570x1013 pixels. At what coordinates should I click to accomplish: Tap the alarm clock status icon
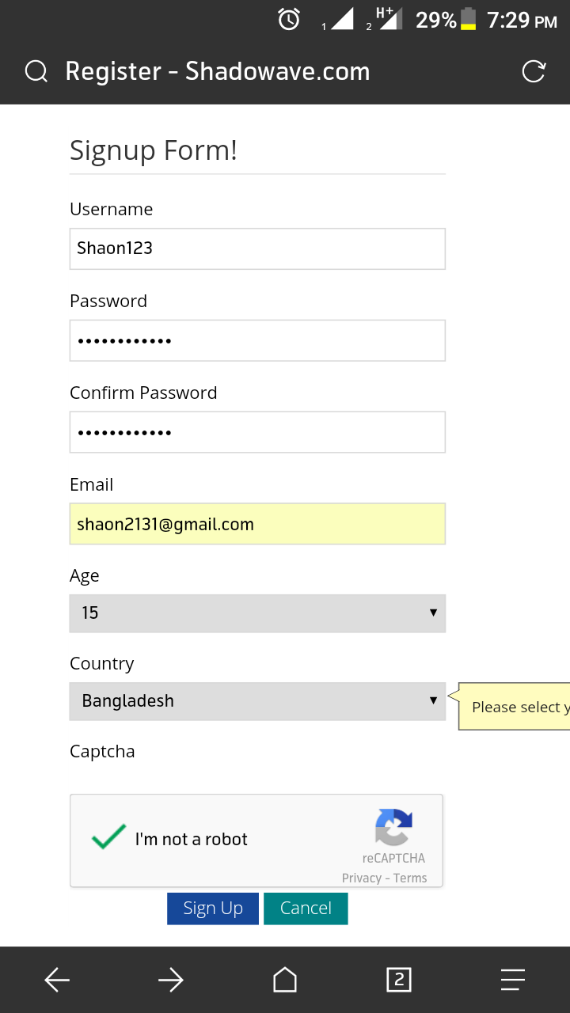pyautogui.click(x=289, y=20)
